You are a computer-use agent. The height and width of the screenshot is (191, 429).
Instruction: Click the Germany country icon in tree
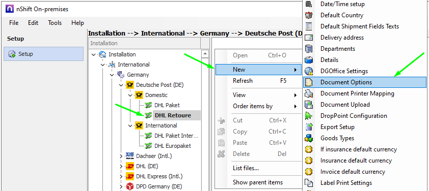(121, 75)
